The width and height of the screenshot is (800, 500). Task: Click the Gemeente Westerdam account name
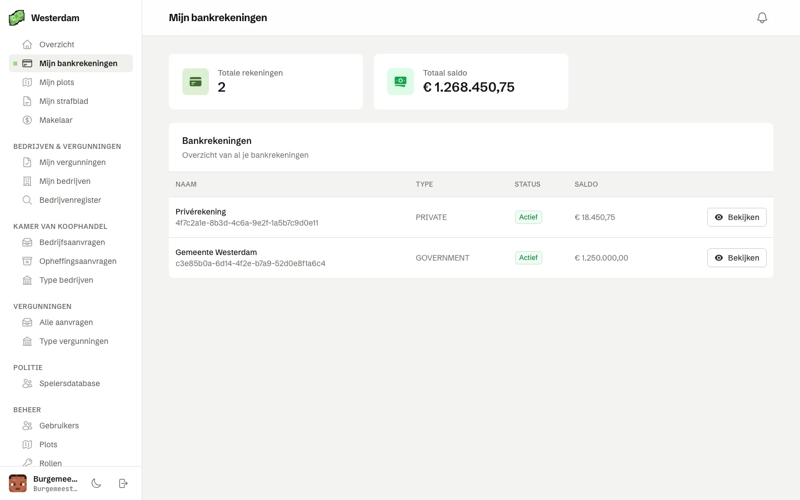pyautogui.click(x=216, y=252)
